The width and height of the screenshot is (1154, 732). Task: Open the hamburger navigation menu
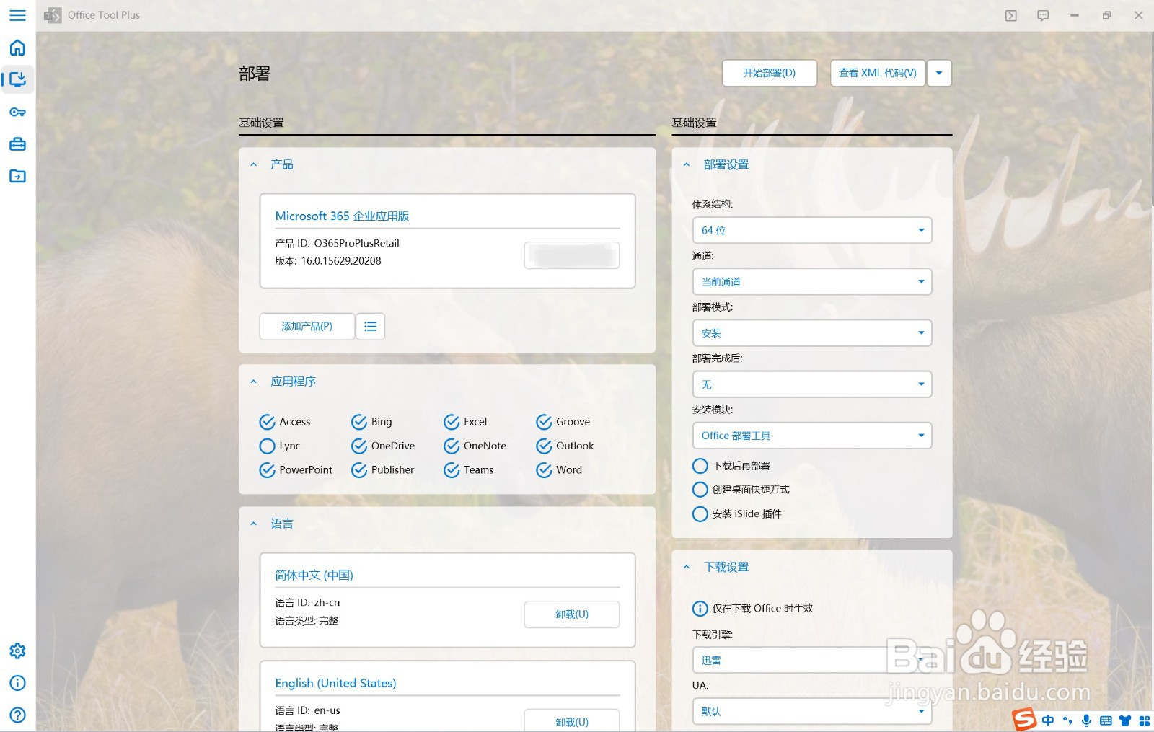[x=17, y=15]
